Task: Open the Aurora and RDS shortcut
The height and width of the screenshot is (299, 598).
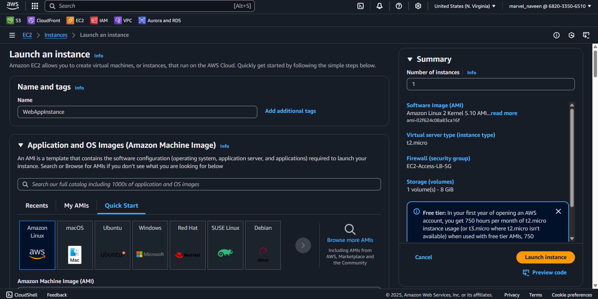Action: tap(160, 21)
